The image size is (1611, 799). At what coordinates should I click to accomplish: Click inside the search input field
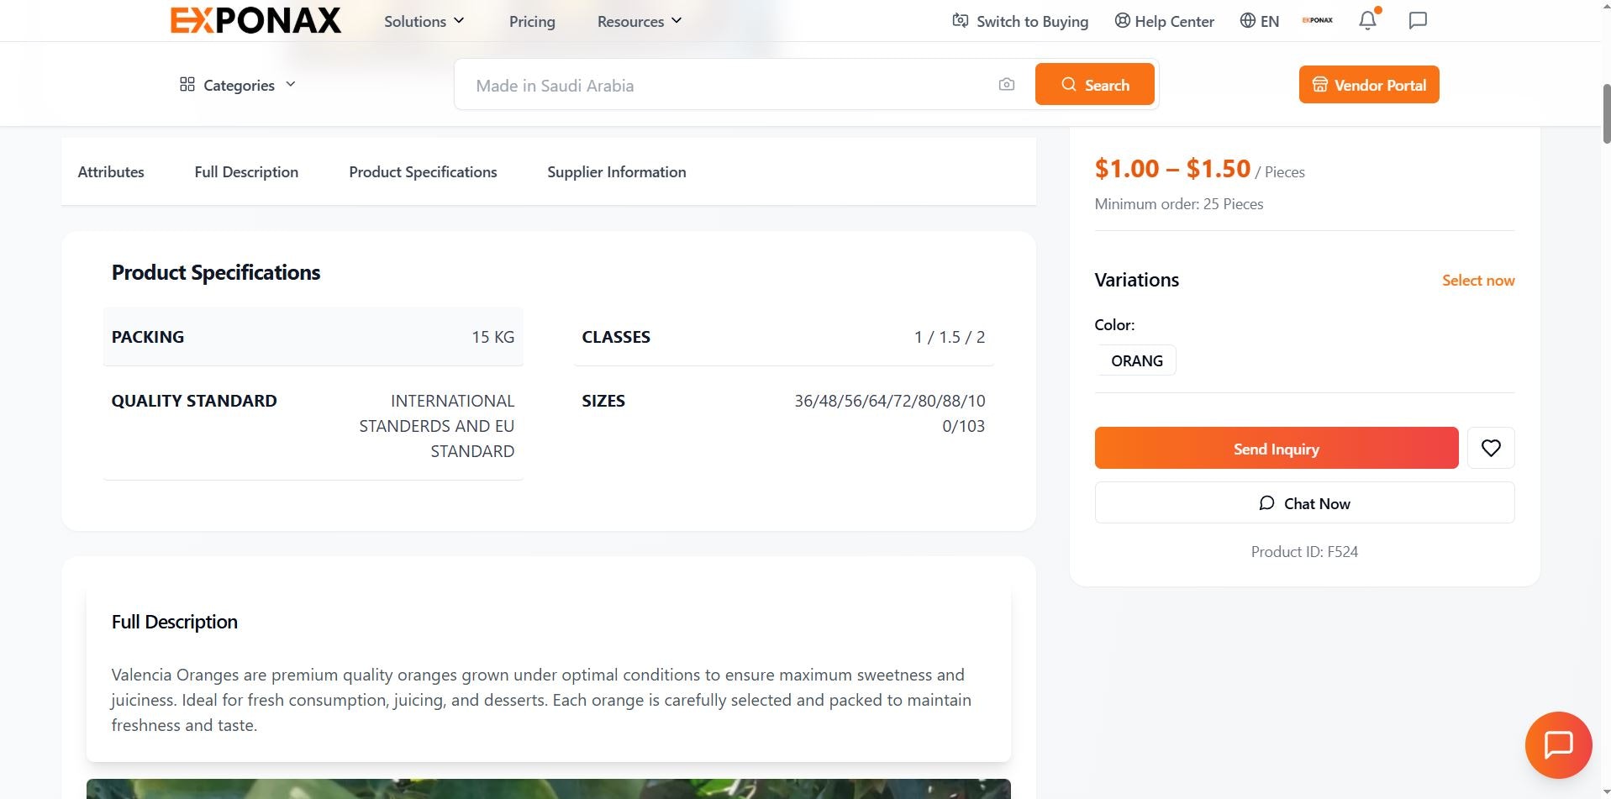[x=723, y=84]
